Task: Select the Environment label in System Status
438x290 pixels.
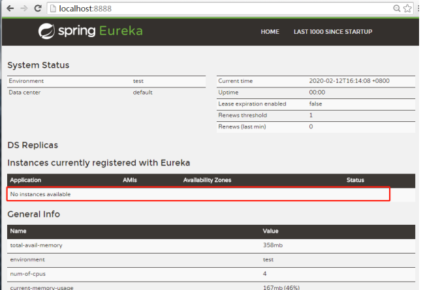Action: 26,81
